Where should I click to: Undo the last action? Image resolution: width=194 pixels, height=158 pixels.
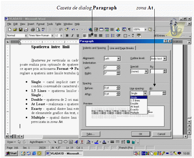click(x=73, y=29)
